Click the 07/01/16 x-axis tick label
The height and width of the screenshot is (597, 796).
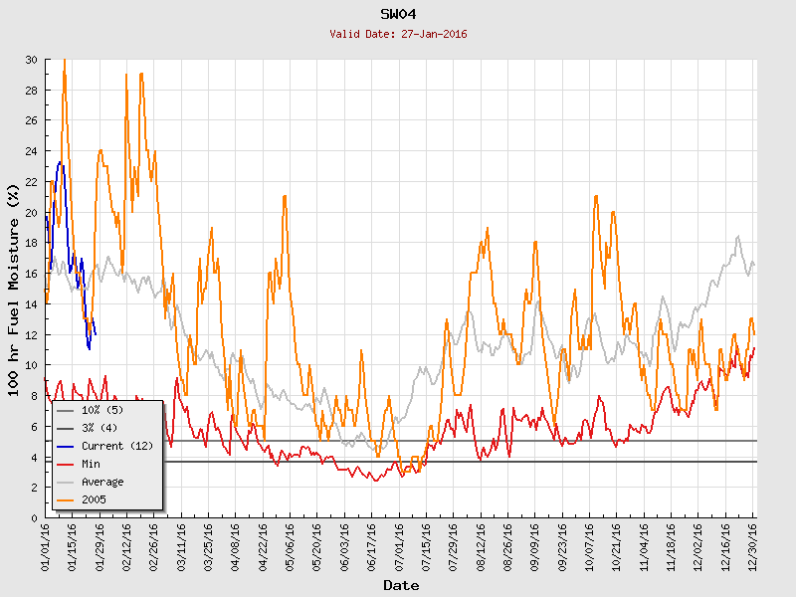coord(399,548)
